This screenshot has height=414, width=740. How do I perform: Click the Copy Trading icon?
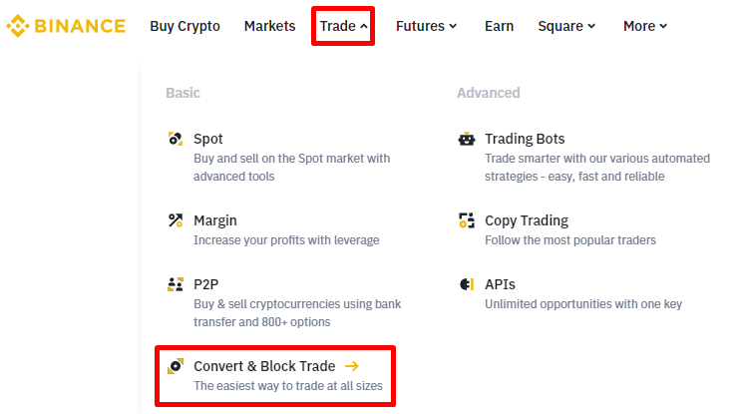pos(466,220)
